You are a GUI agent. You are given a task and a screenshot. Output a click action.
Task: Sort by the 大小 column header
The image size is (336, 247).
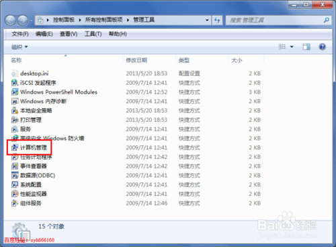coord(246,60)
